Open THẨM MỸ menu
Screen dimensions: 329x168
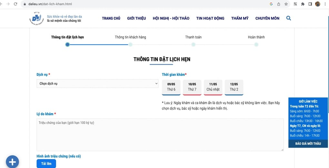coord(240,18)
